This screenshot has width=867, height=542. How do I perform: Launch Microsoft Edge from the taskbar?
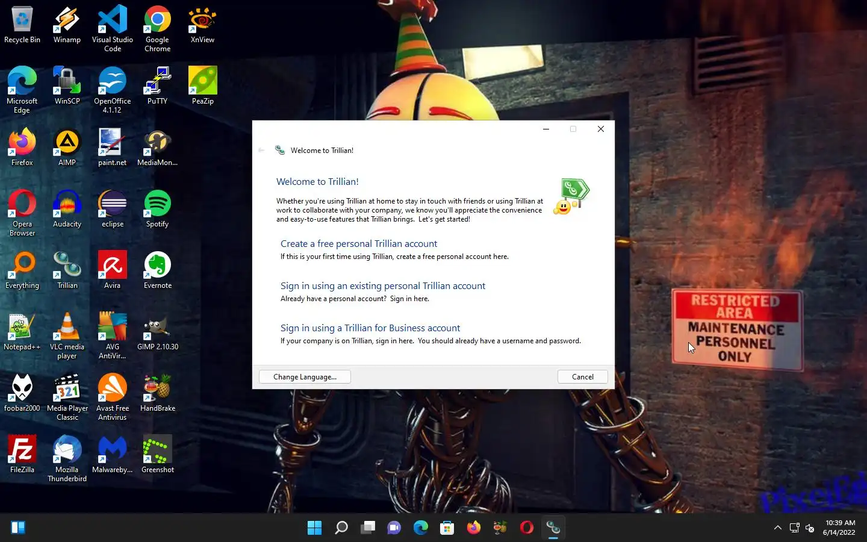(420, 528)
